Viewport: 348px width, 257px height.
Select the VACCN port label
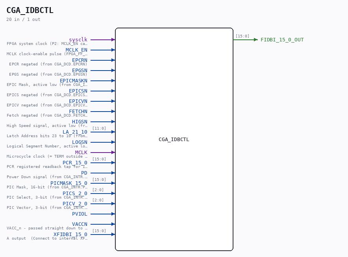click(80, 224)
